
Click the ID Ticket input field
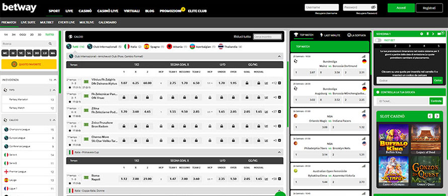click(x=403, y=101)
